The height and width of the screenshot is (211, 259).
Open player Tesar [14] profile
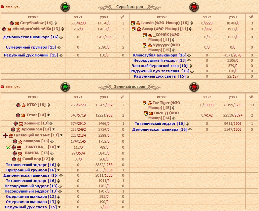[x=36, y=115]
